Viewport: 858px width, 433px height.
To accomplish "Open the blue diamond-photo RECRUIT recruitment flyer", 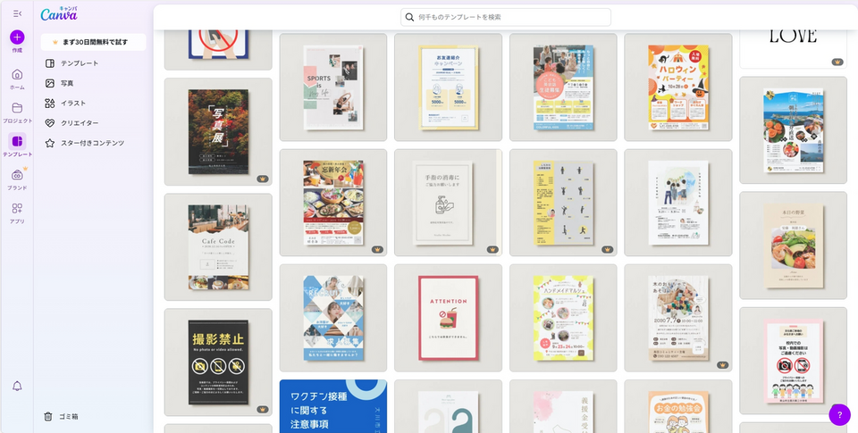I will pos(333,318).
